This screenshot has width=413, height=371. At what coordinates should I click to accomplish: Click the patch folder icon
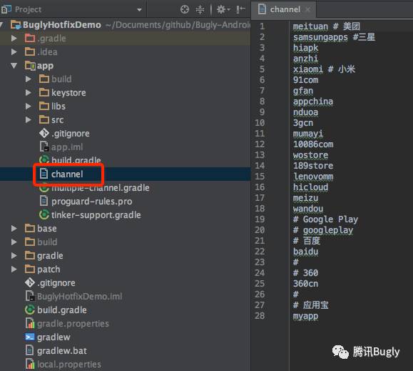point(30,269)
